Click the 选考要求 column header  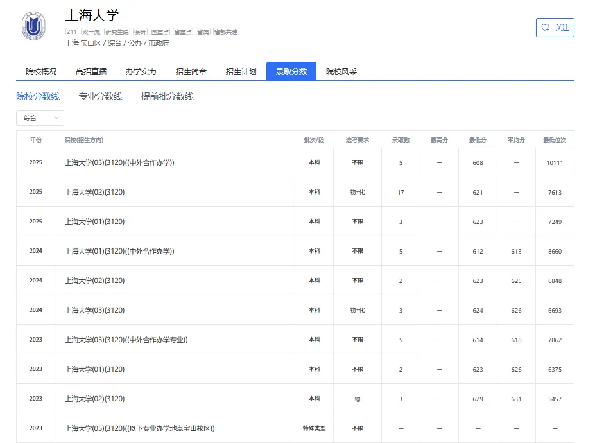pyautogui.click(x=358, y=140)
